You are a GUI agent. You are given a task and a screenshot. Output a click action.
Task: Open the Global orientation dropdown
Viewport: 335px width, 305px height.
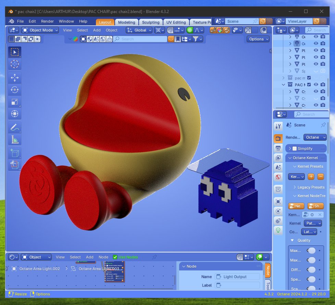click(x=139, y=30)
